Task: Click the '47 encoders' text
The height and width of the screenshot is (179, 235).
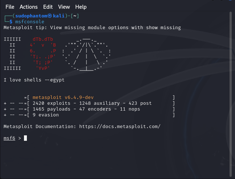Action: pos(95,109)
